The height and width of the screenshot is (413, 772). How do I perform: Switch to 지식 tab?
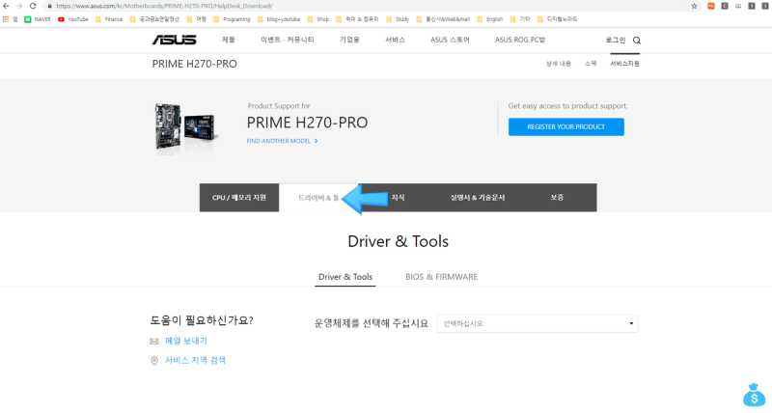(x=398, y=198)
